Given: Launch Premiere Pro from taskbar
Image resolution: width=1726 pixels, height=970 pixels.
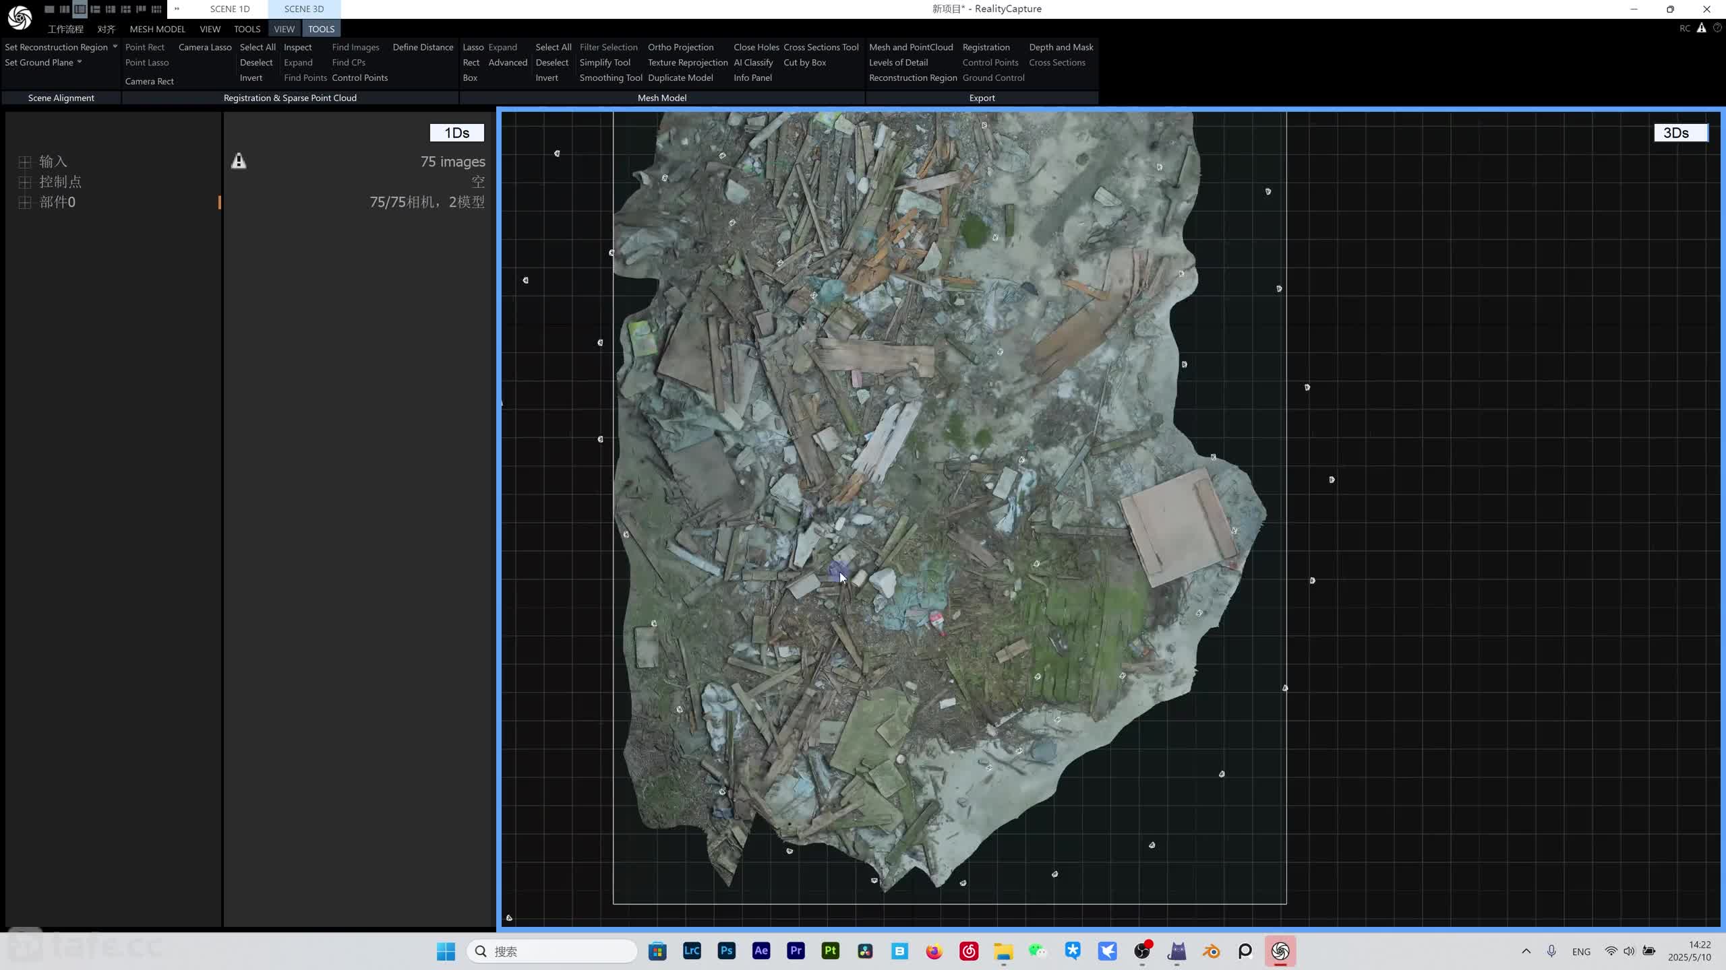Looking at the screenshot, I should pos(796,951).
